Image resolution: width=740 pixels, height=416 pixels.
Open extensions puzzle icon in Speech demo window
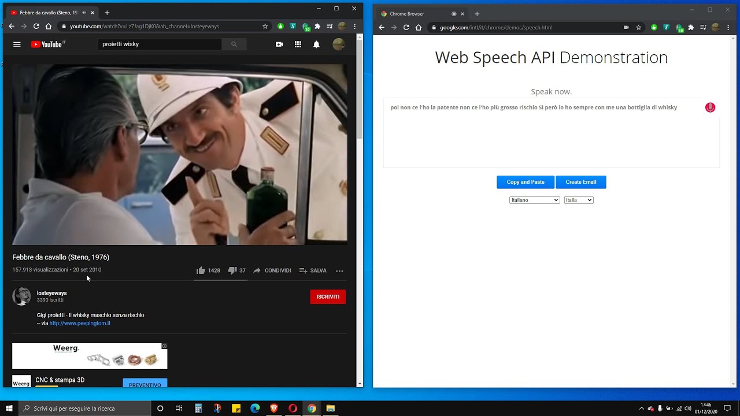pyautogui.click(x=690, y=27)
